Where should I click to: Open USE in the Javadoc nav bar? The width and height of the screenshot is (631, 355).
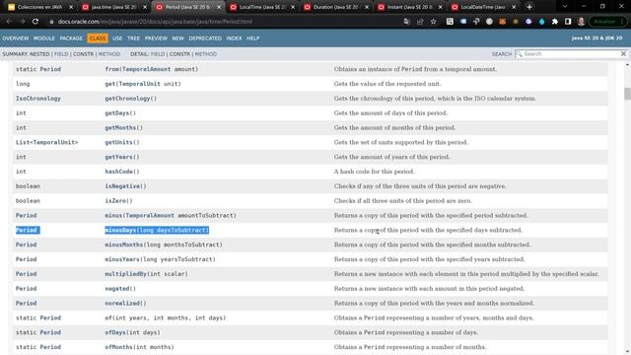coord(117,38)
